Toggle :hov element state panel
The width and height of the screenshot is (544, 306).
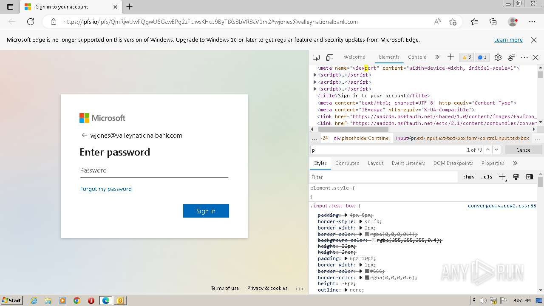469,177
